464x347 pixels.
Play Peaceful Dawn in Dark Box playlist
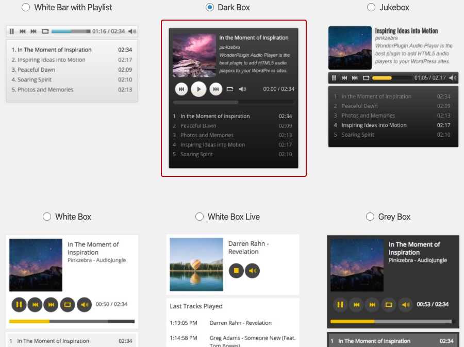click(198, 126)
